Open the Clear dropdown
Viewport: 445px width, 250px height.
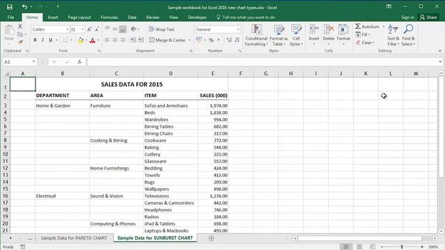(x=365, y=42)
